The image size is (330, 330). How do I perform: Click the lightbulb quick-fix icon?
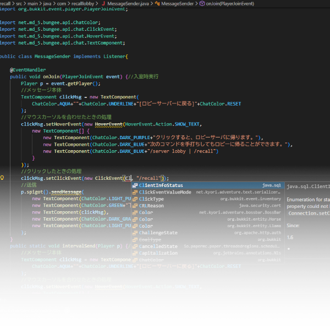point(3,178)
